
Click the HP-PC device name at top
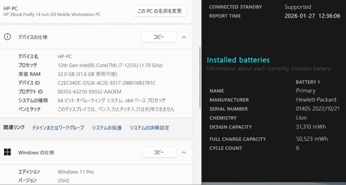coord(11,8)
